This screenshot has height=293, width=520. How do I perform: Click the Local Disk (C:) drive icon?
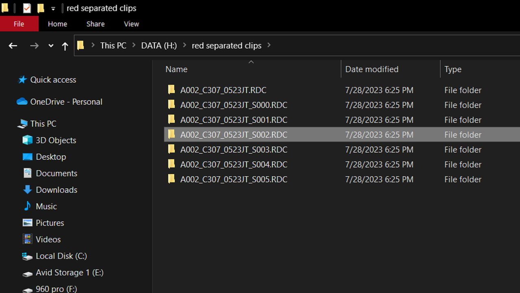pos(27,256)
